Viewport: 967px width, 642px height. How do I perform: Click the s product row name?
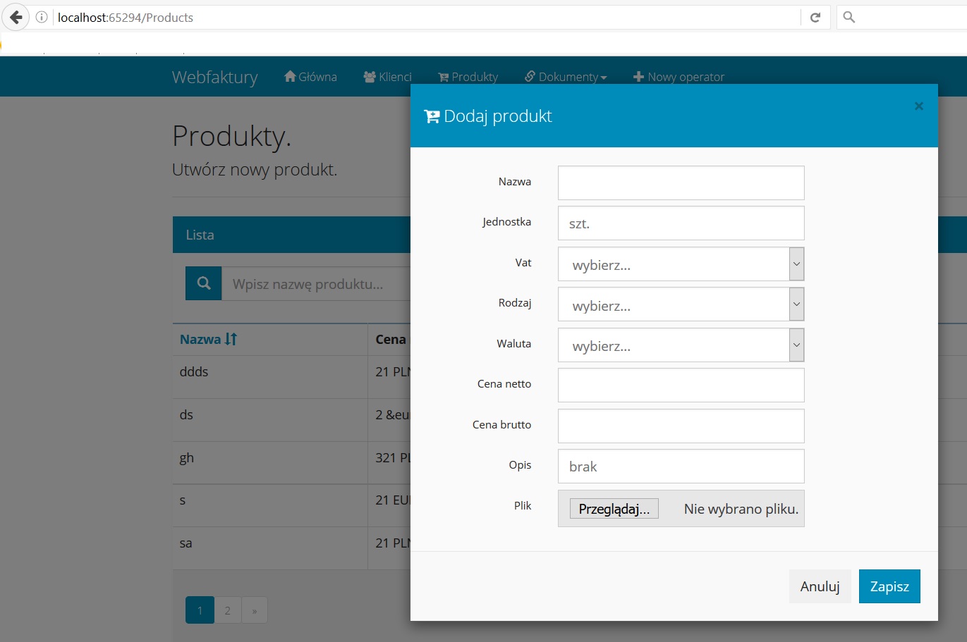[183, 500]
